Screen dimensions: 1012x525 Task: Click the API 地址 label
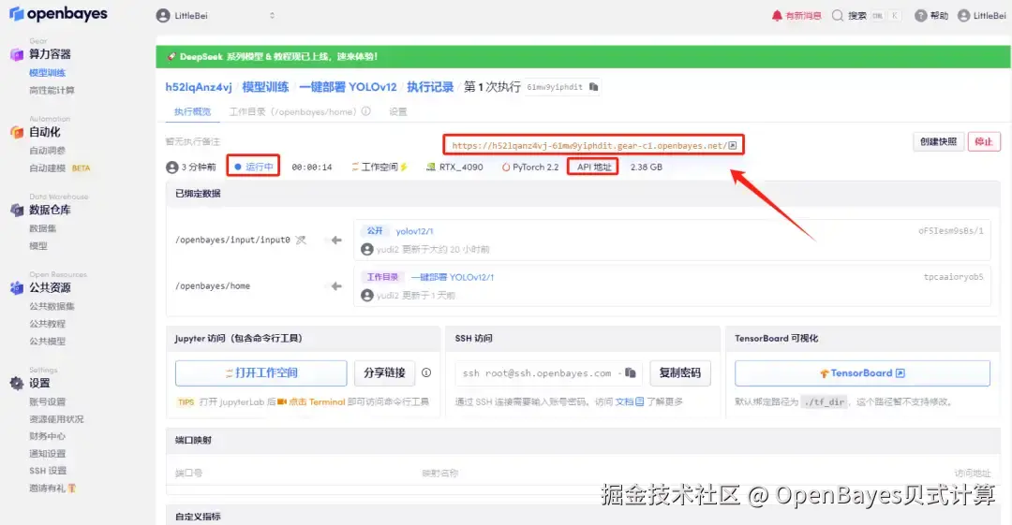(594, 167)
